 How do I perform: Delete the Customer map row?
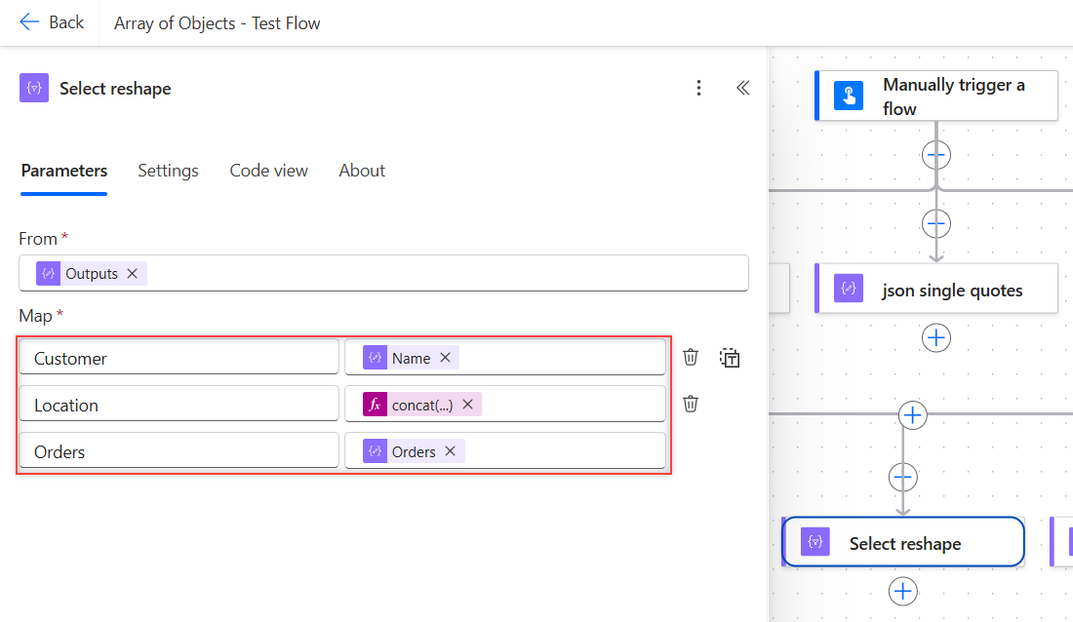click(x=691, y=357)
